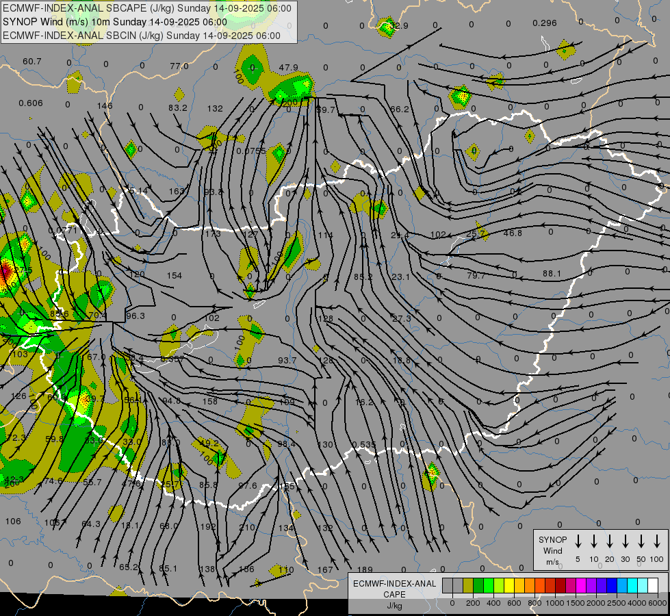Pick the purple CAPE legend swatch
Screen dimensions: 670x616
point(591,586)
